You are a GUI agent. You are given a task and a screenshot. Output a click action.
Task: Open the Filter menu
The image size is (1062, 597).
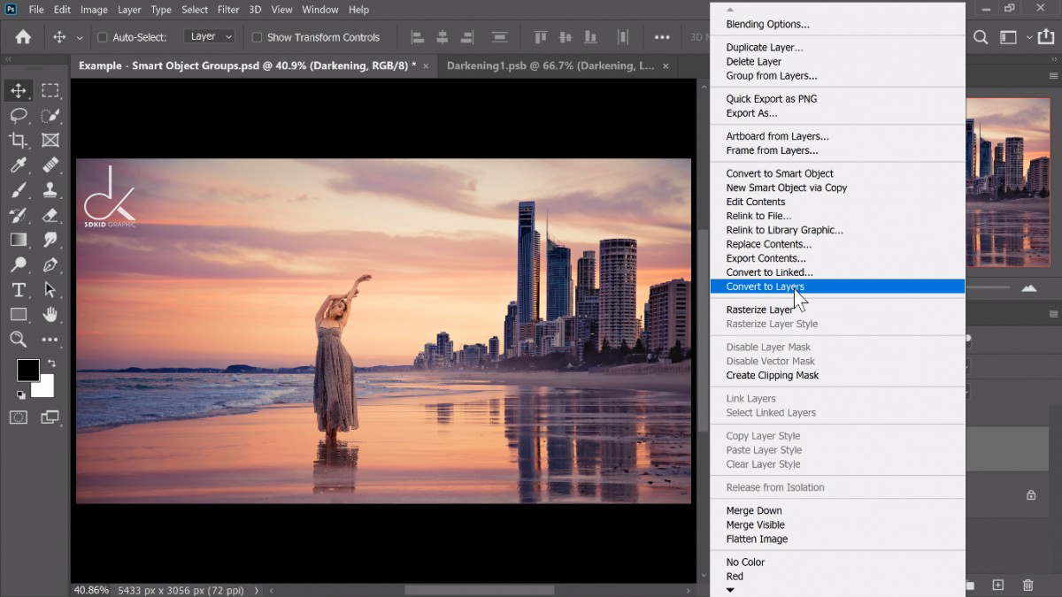[x=228, y=10]
